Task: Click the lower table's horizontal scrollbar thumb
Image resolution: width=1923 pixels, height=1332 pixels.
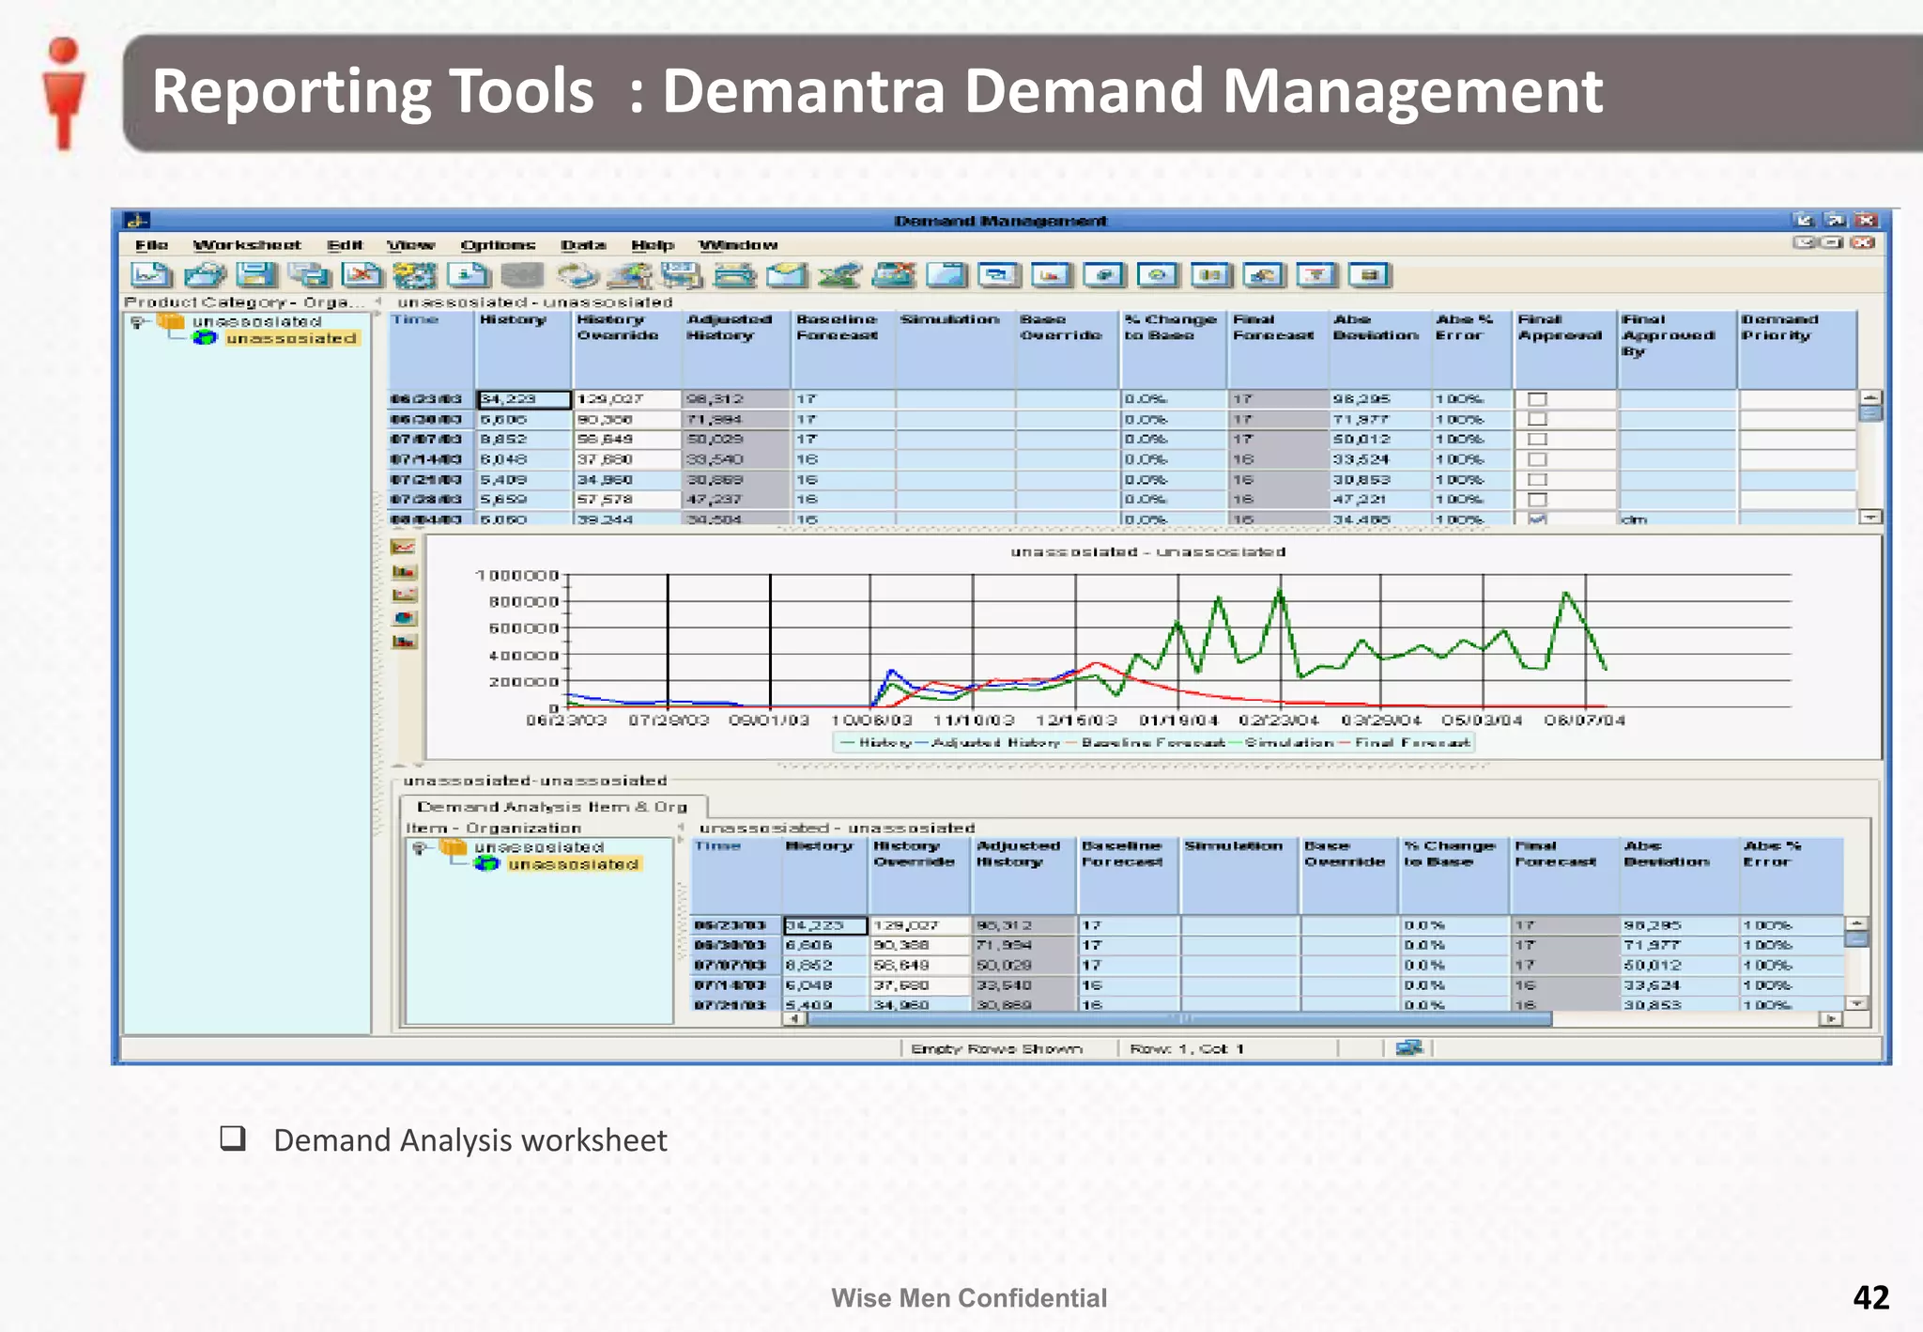Action: 1179,1018
